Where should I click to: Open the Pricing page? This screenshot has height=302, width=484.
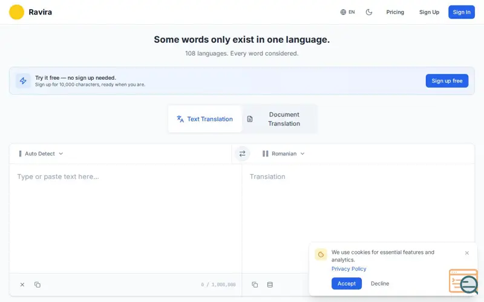[x=395, y=12]
